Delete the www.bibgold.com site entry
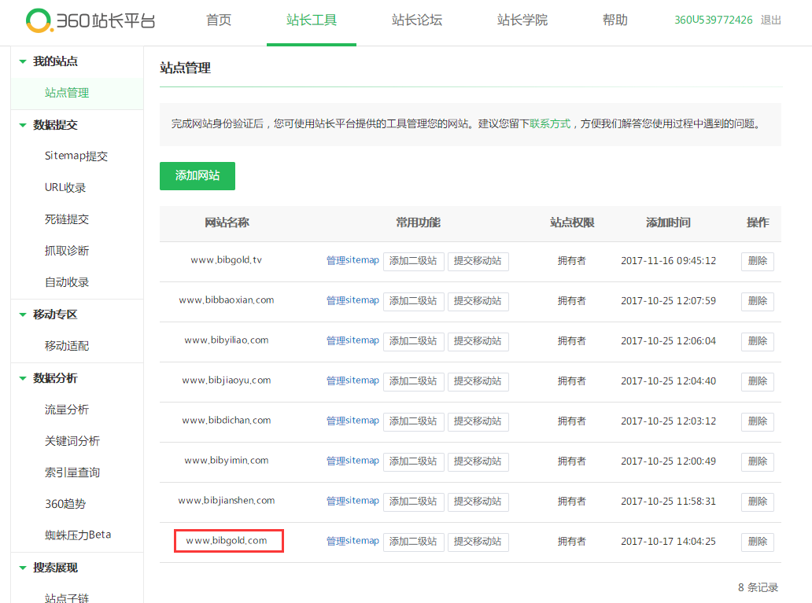 coord(757,542)
